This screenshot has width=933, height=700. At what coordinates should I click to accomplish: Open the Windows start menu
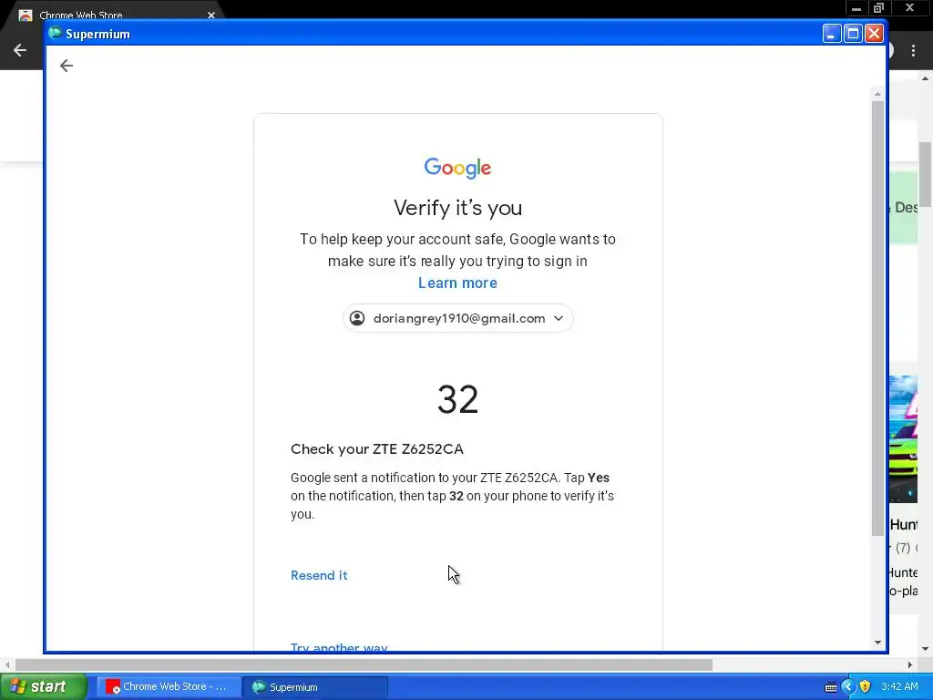click(42, 687)
